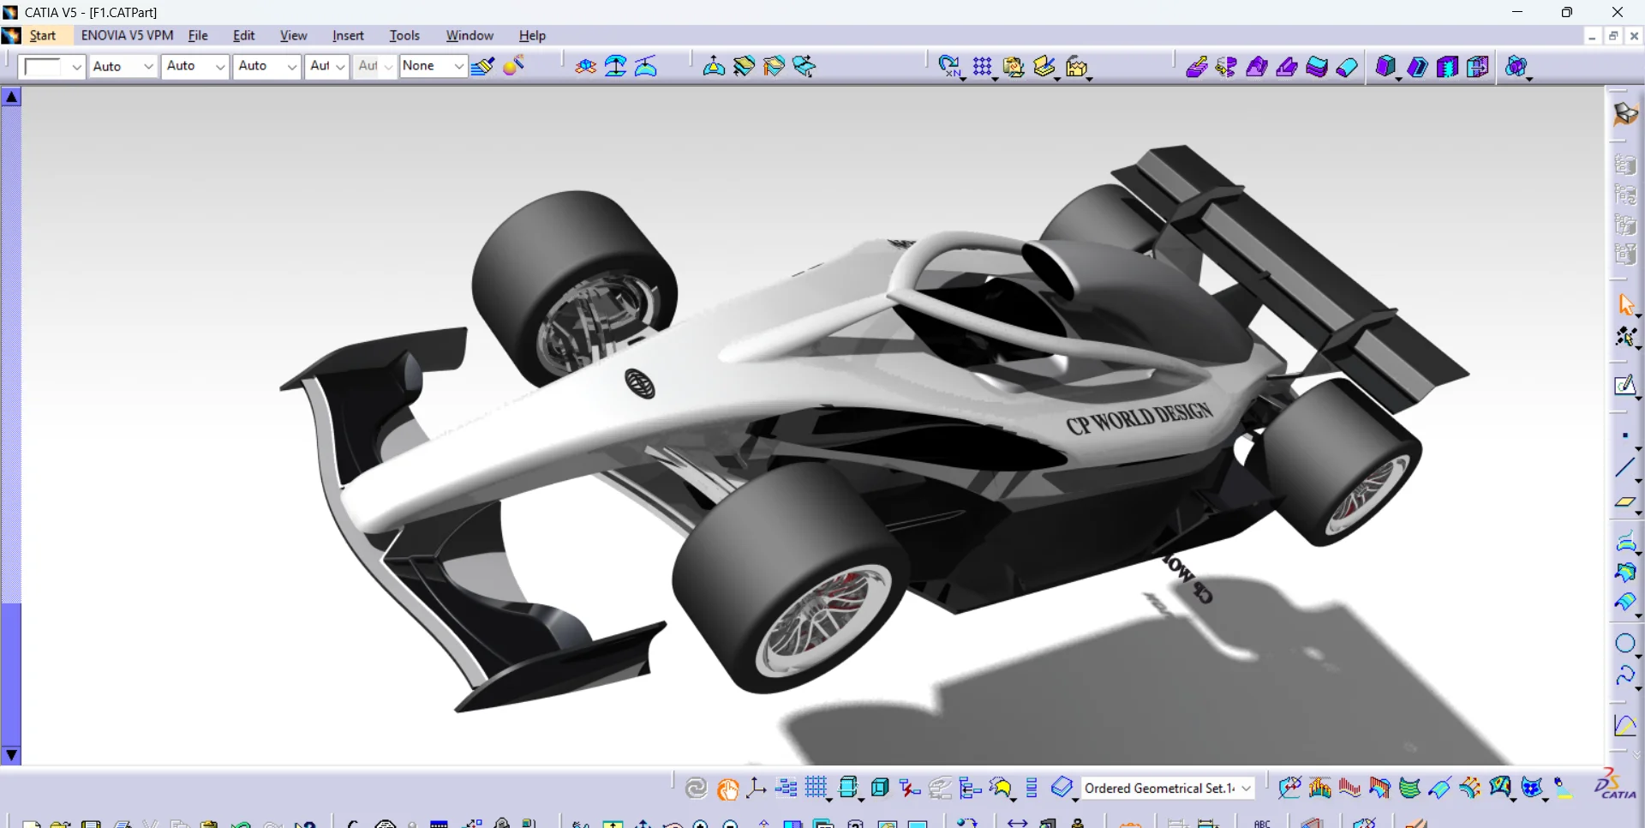Expand the None dropdown in properties toolbar
This screenshot has width=1645, height=828.
tap(458, 66)
